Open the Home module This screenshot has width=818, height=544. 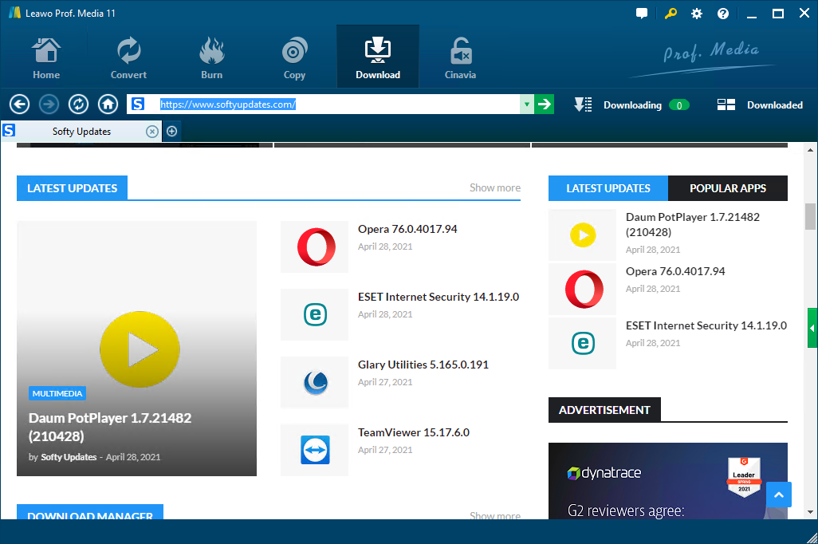tap(46, 57)
